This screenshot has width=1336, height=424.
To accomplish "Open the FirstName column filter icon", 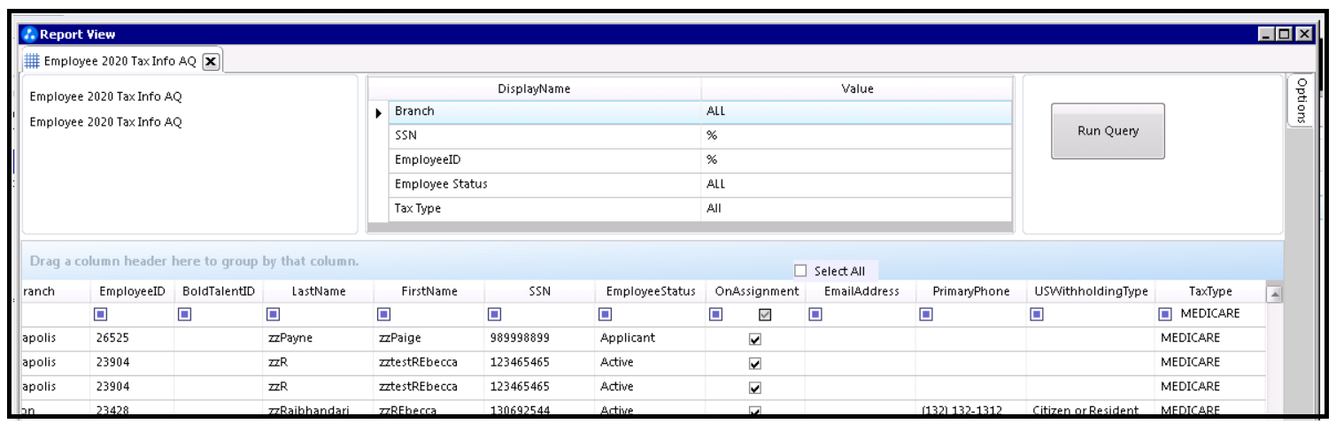I will tap(383, 313).
